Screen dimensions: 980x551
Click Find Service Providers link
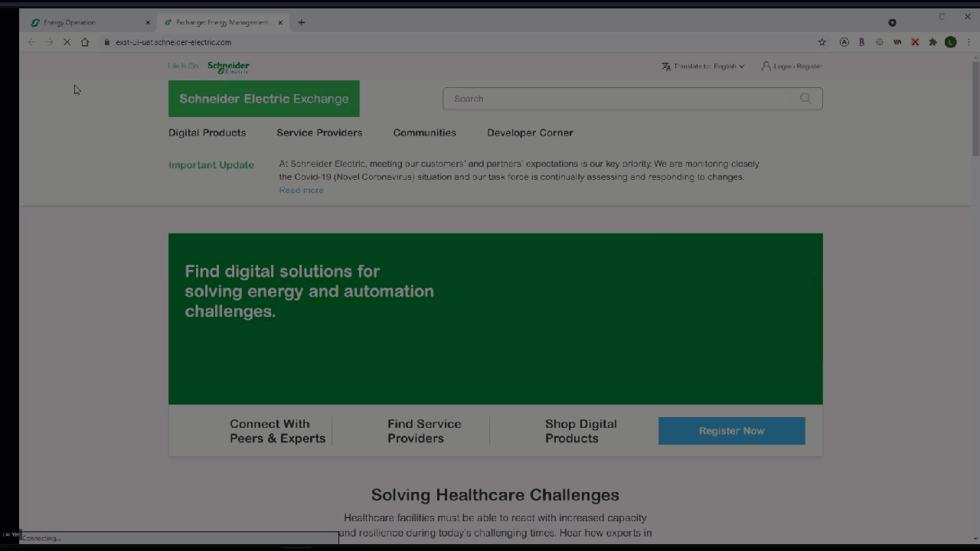tap(424, 431)
